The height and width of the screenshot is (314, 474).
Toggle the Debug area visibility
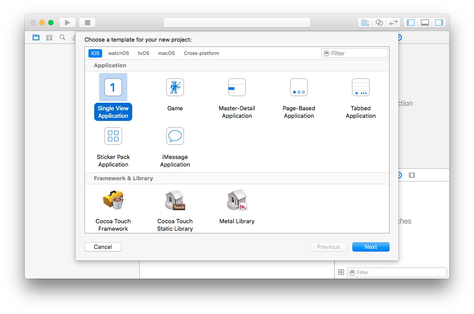point(425,23)
